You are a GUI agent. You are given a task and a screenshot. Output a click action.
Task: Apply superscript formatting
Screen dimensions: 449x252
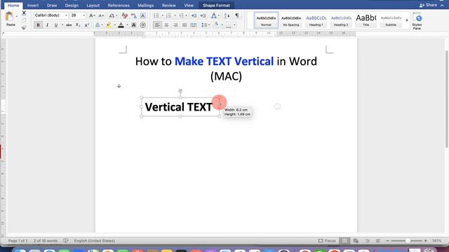[87, 25]
